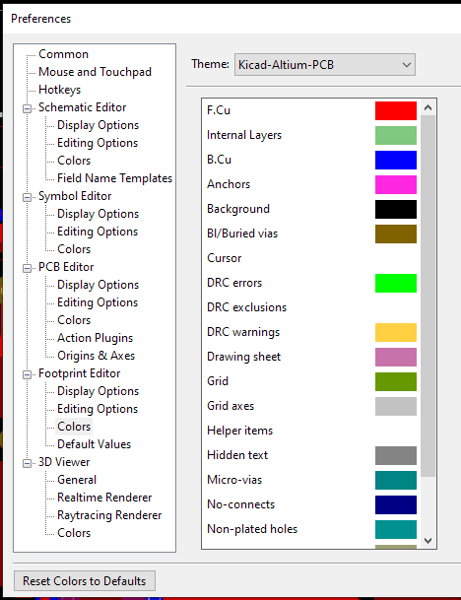The width and height of the screenshot is (461, 600).
Task: Select Action Plugins under PCB Editor
Action: [95, 338]
